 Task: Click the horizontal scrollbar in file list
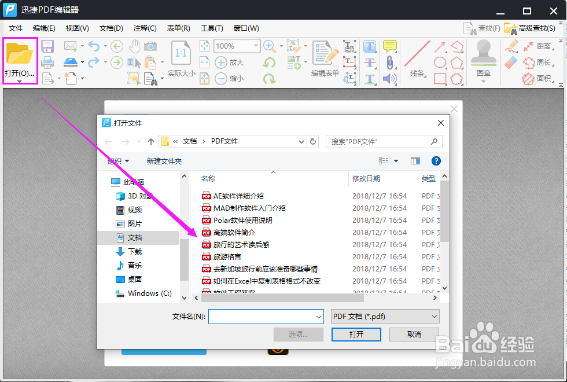[282, 298]
